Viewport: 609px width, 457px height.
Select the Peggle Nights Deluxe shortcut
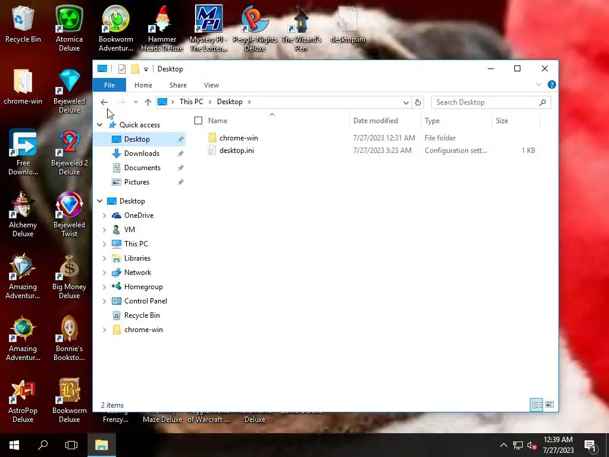(255, 29)
